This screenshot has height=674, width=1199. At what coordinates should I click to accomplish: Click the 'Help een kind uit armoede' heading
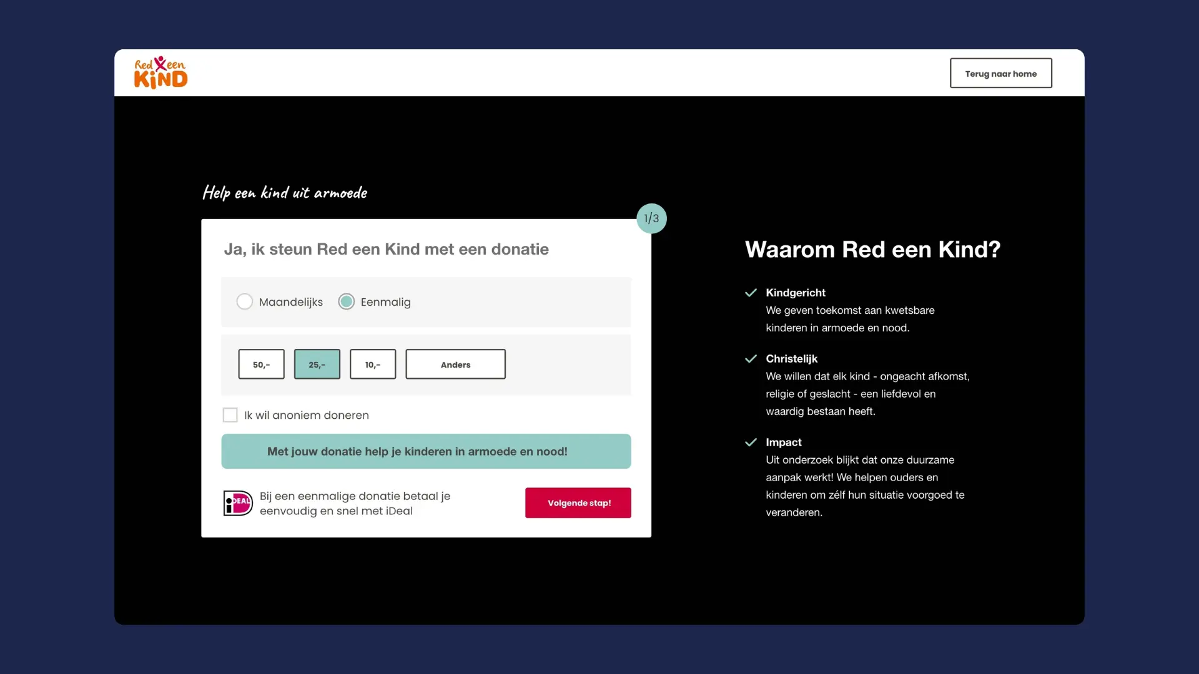click(284, 192)
